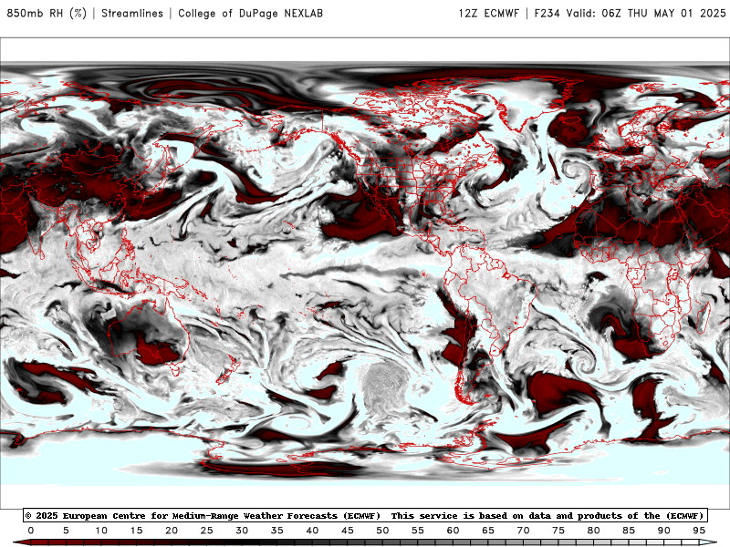
Task: Click the "40" colorbar scale value
Action: coord(312,531)
